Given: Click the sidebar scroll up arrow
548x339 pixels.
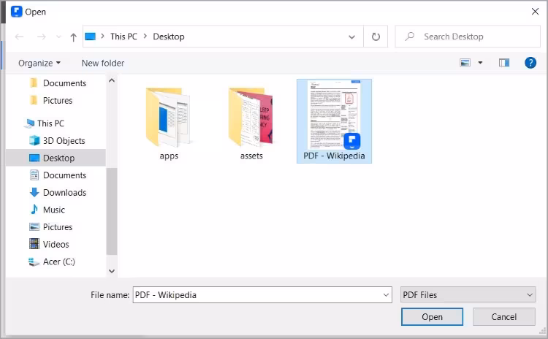Looking at the screenshot, I should click(x=112, y=80).
